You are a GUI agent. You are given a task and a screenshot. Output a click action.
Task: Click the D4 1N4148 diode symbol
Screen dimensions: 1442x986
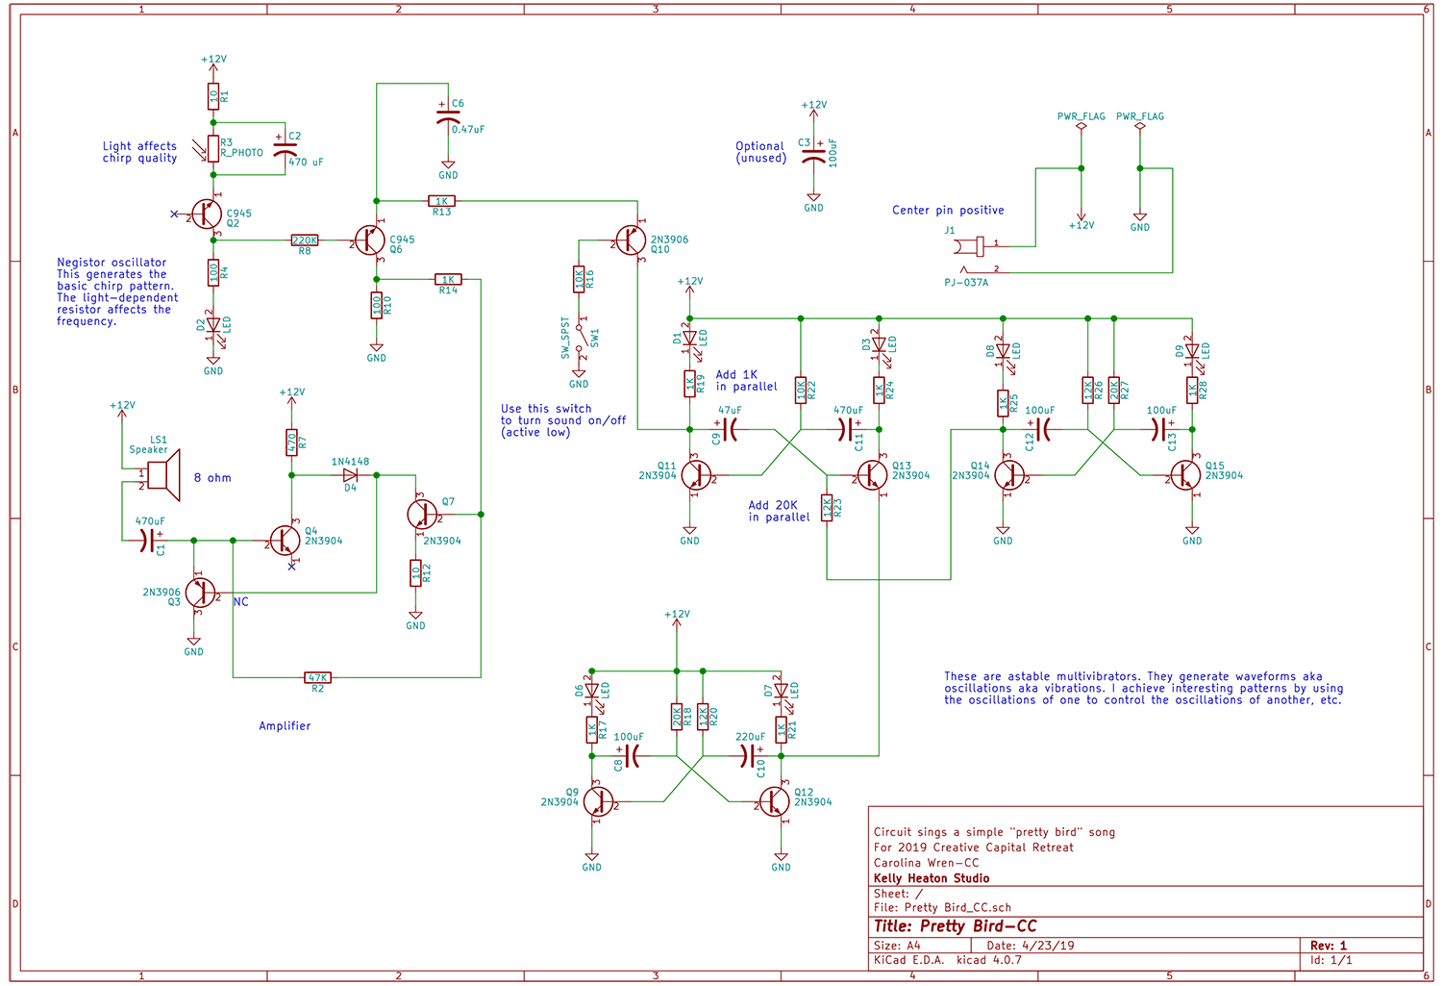[350, 474]
